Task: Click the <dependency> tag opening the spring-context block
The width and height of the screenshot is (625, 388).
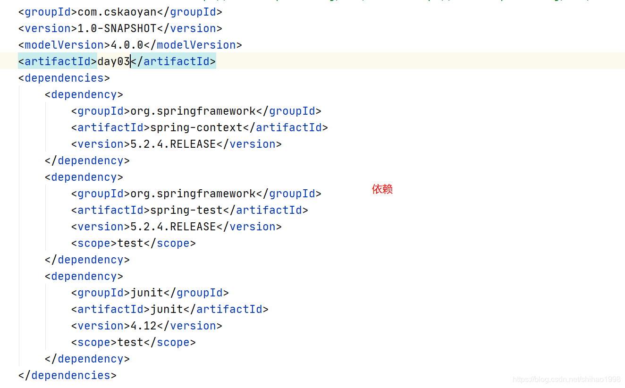Action: (x=84, y=94)
